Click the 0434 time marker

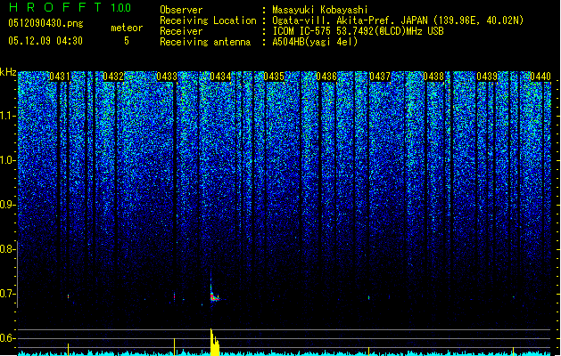(x=220, y=77)
